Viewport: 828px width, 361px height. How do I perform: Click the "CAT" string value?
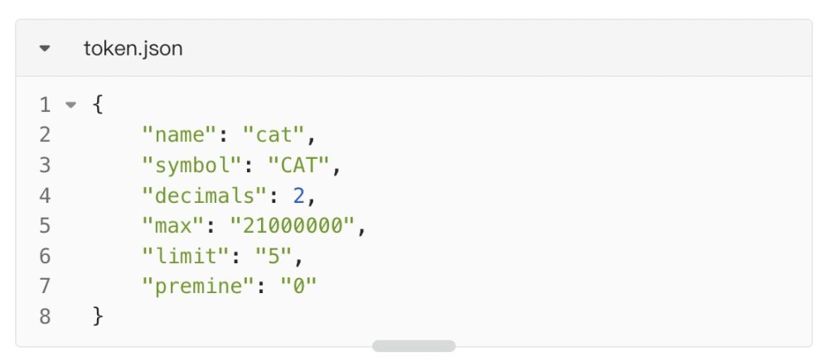301,166
